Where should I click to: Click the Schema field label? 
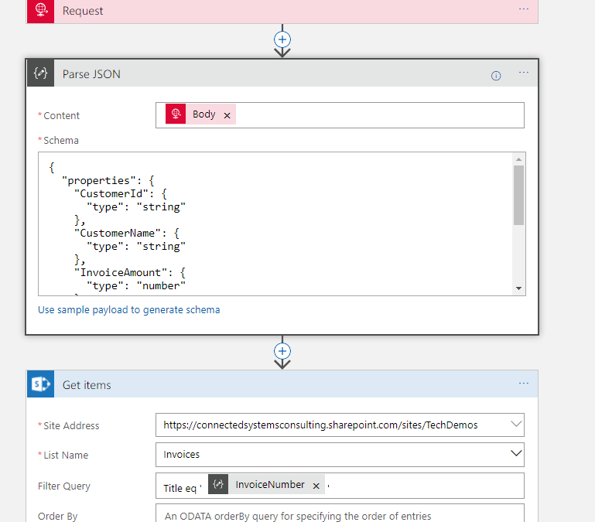[x=61, y=141]
